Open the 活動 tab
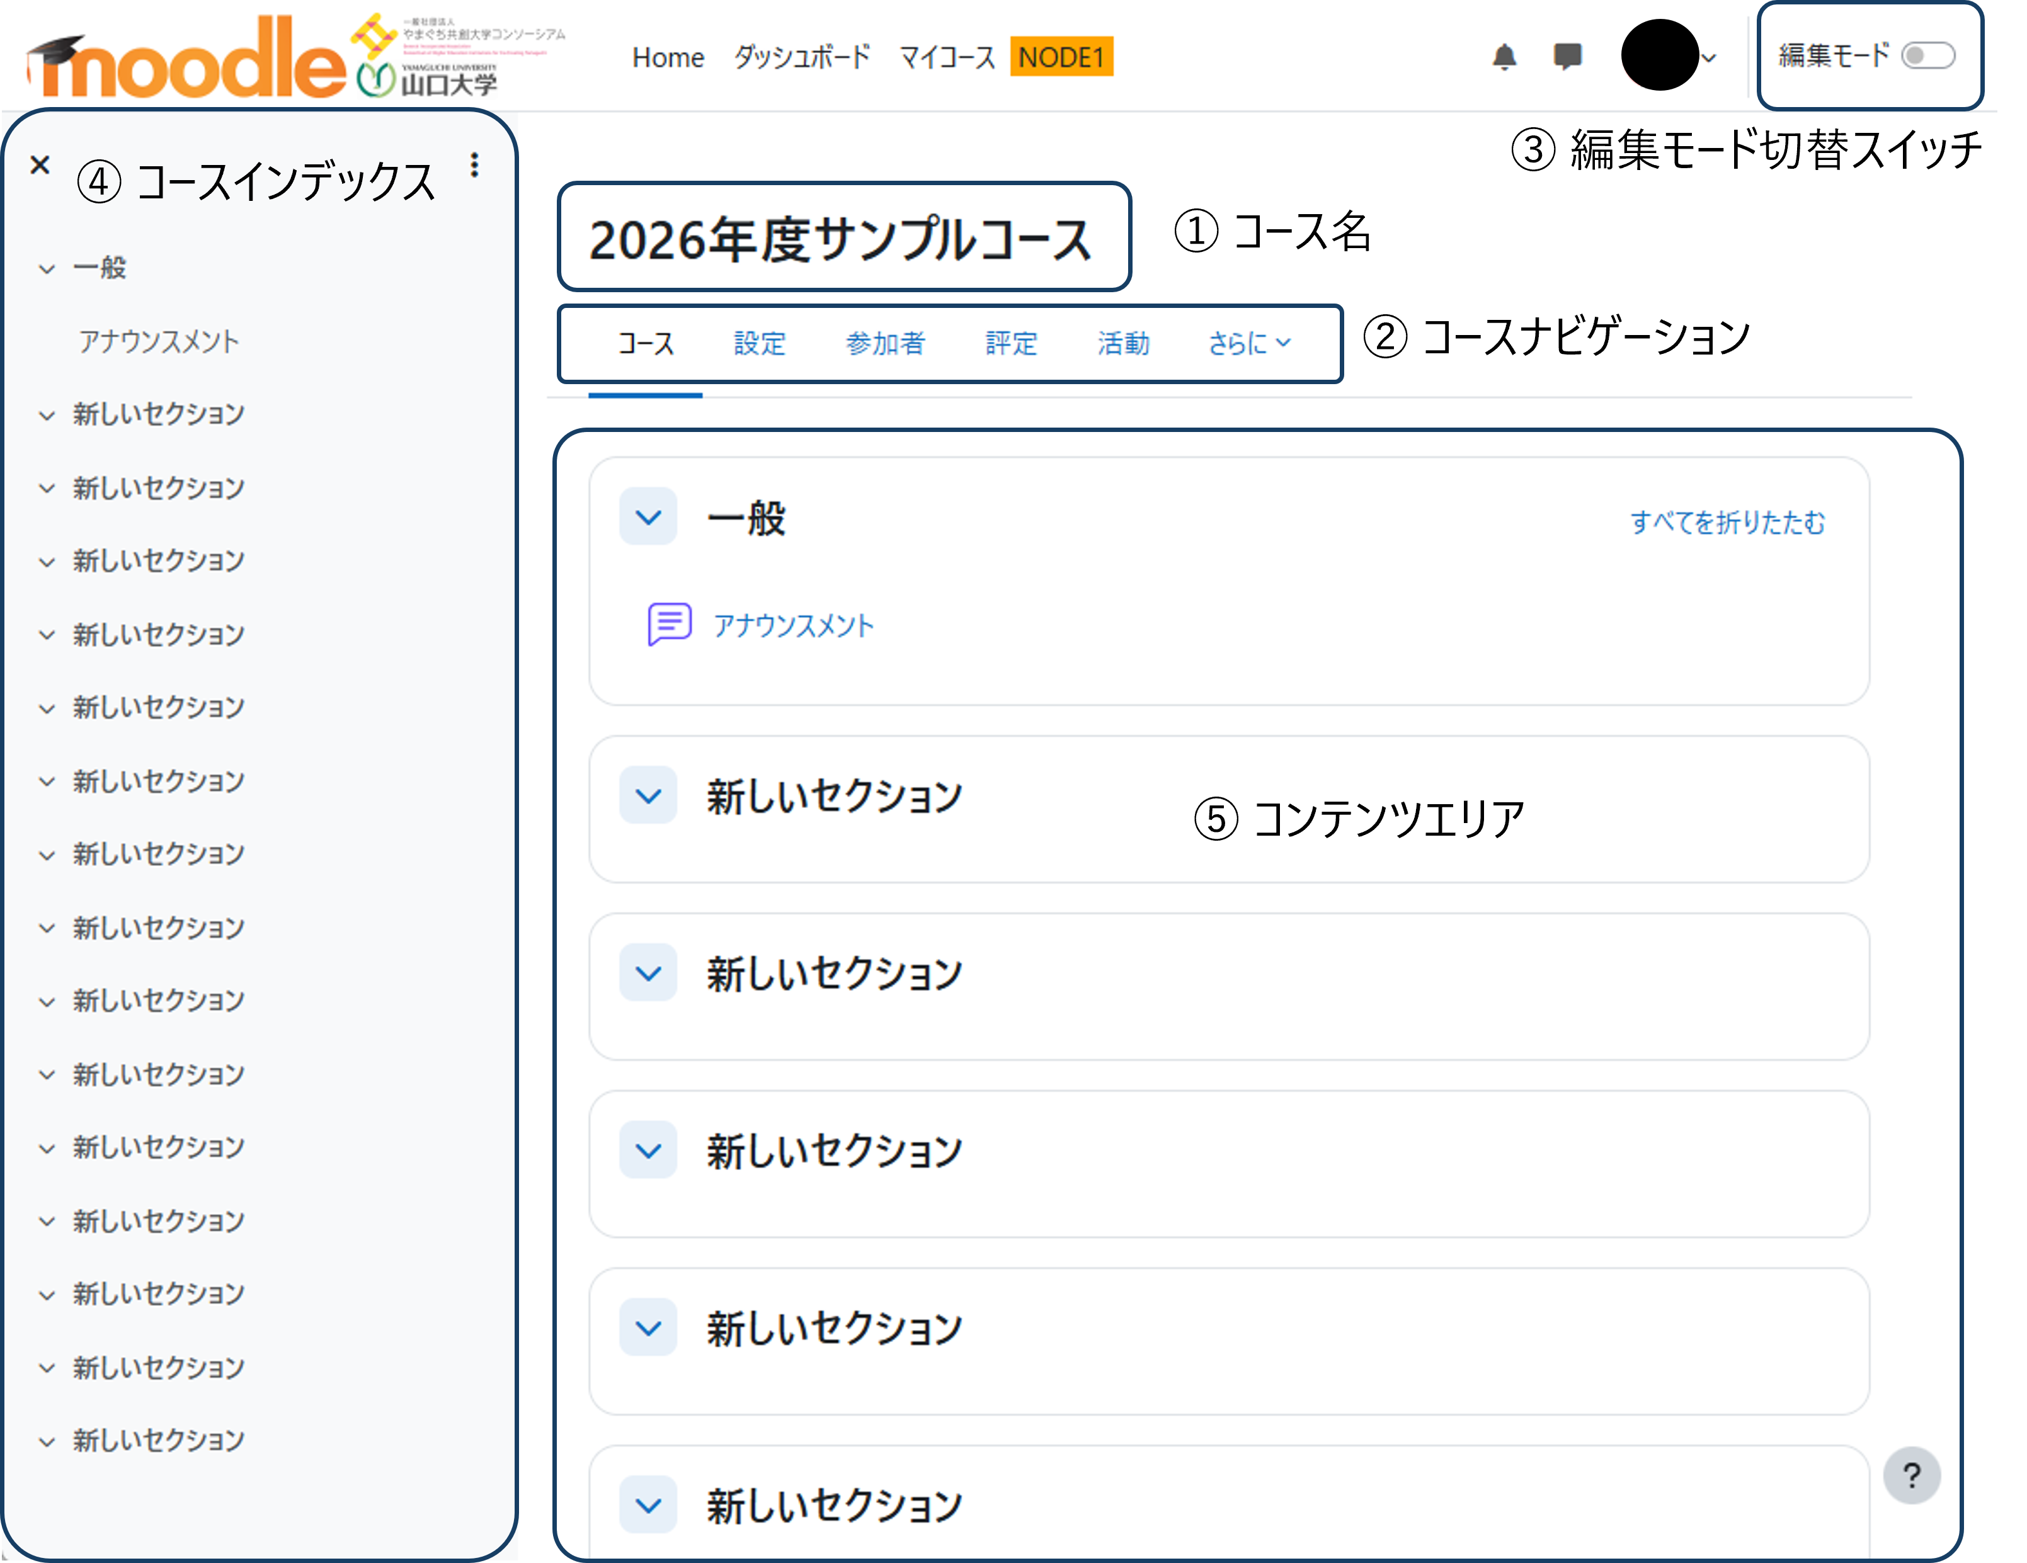2027x1563 pixels. (x=1123, y=343)
